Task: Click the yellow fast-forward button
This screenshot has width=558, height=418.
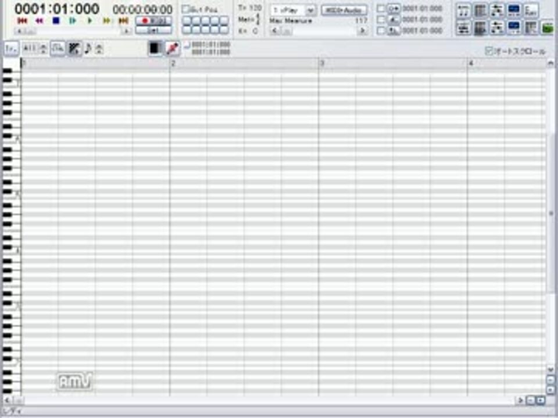Action: coord(106,21)
